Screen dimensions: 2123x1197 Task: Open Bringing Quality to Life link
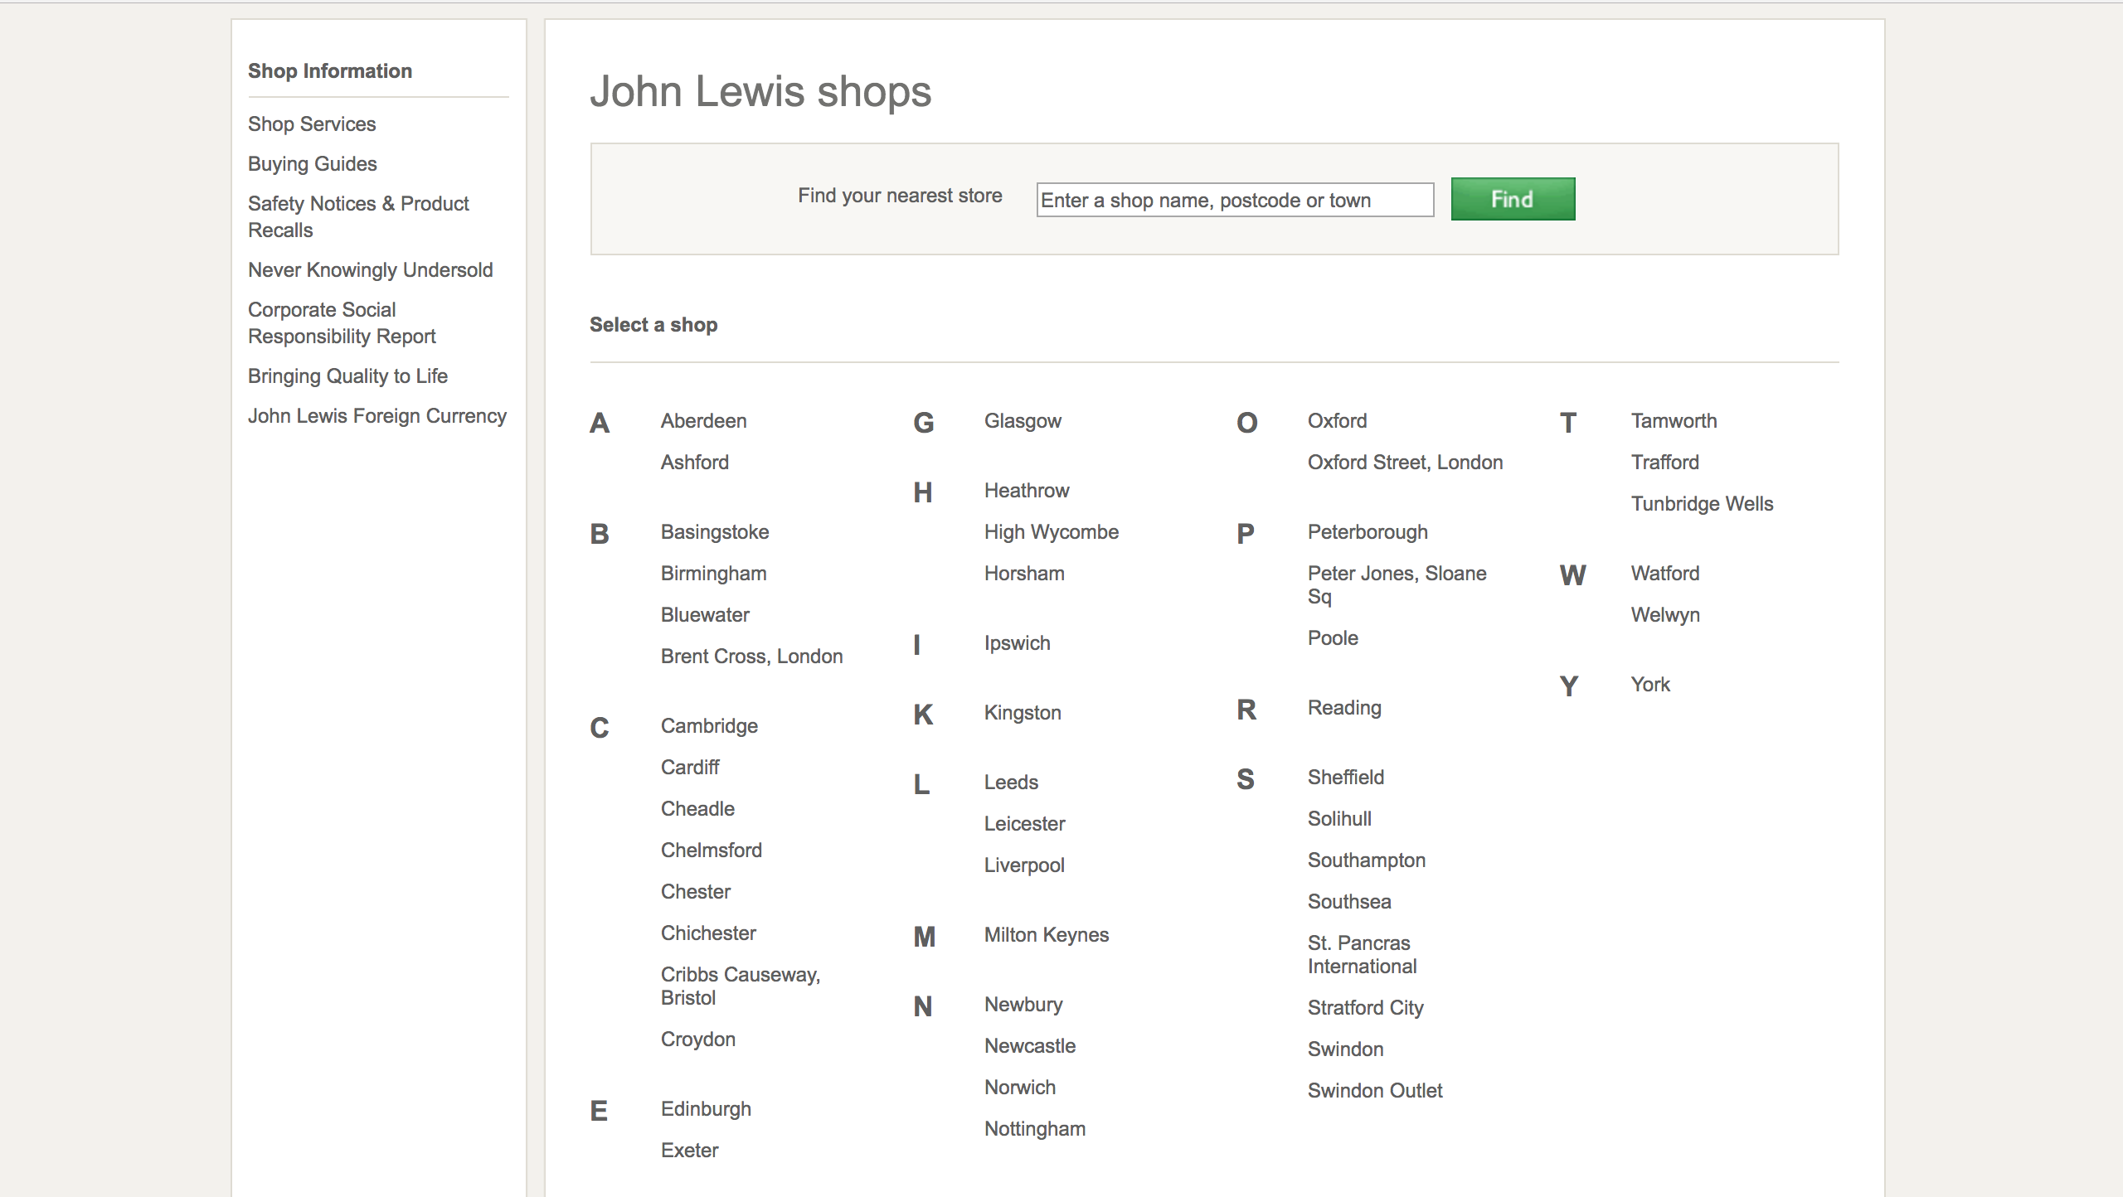(347, 376)
